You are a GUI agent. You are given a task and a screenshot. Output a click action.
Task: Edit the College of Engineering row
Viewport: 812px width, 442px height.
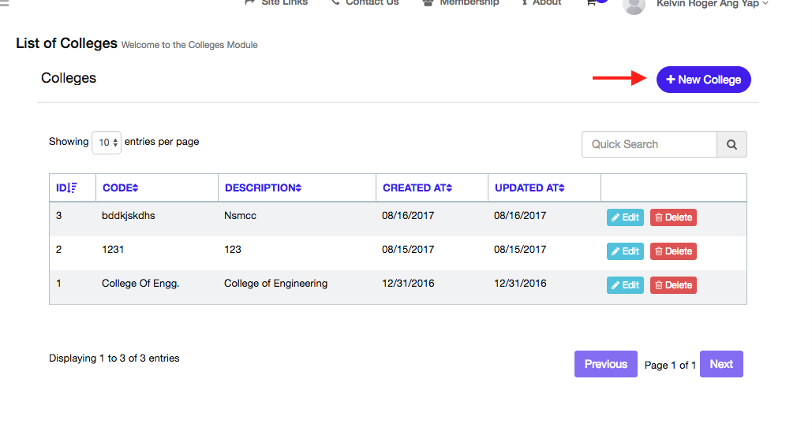[x=625, y=285]
